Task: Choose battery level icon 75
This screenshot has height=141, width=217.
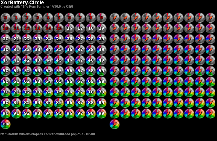Action: point(59,92)
